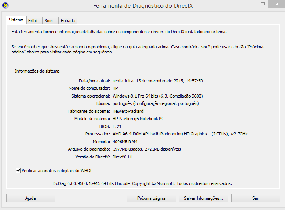Switch to the Exibir tab
Viewport: 285px width, 210px height.
click(33, 21)
